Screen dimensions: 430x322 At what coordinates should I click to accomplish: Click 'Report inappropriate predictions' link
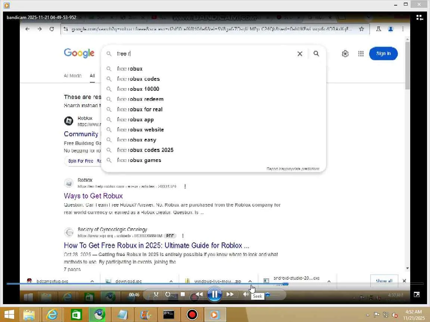tap(293, 169)
